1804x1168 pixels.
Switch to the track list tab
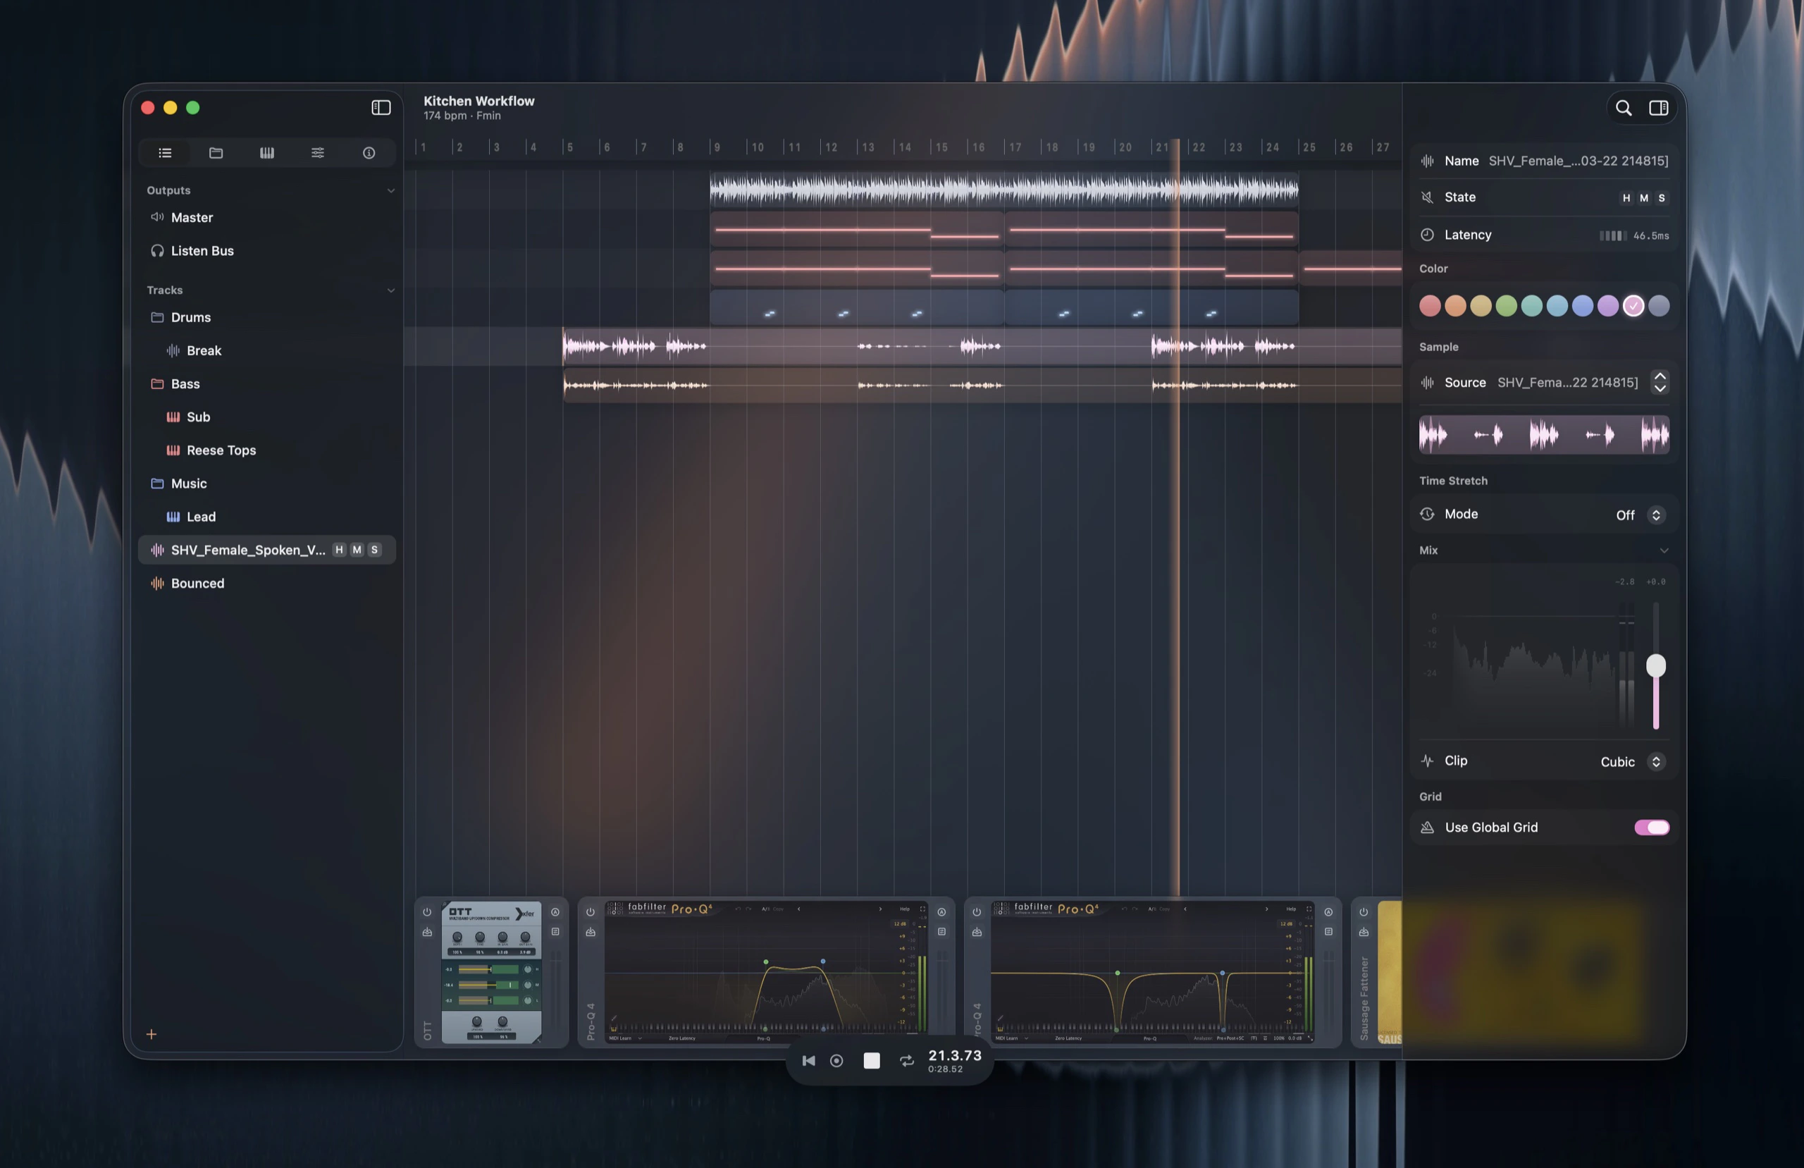[165, 152]
